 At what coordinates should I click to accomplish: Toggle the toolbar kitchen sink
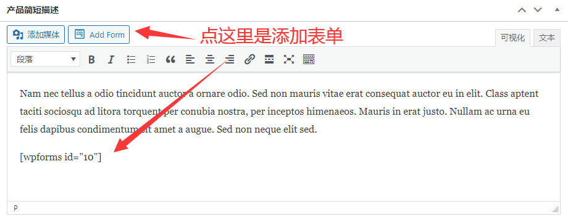(x=309, y=60)
